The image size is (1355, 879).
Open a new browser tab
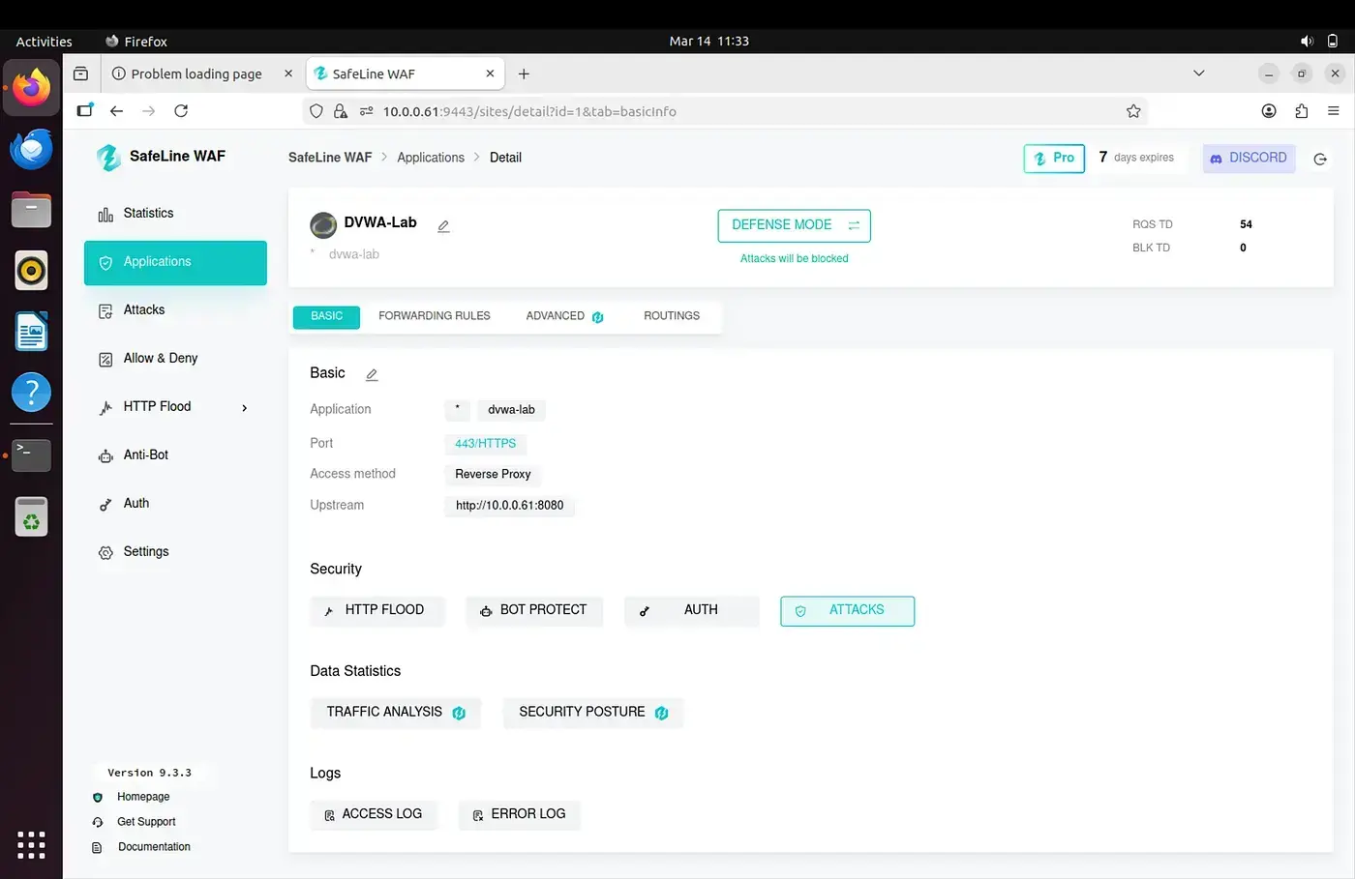point(524,74)
